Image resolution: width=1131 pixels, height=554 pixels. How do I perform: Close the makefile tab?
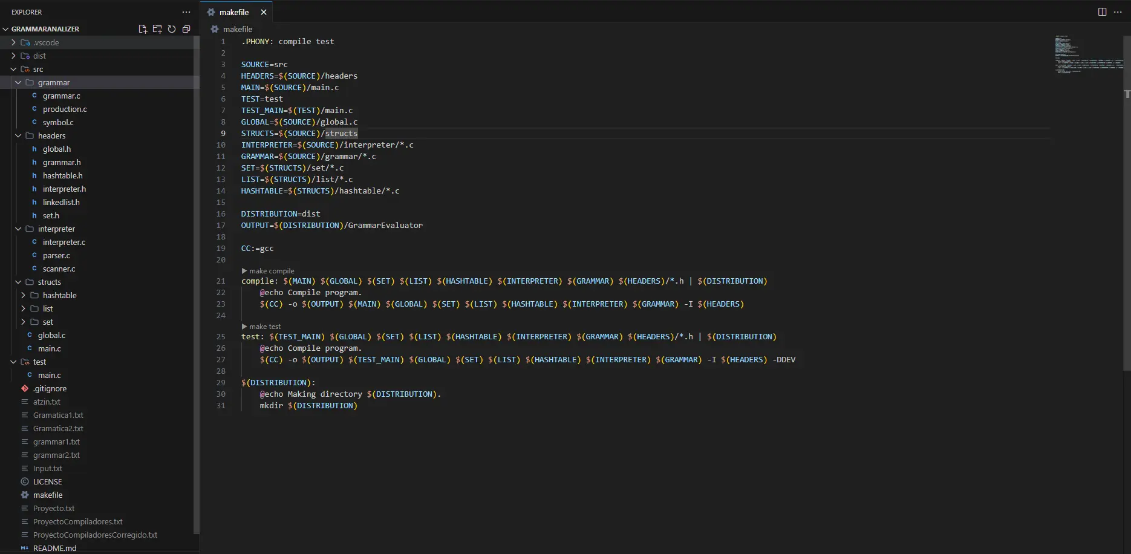264,12
